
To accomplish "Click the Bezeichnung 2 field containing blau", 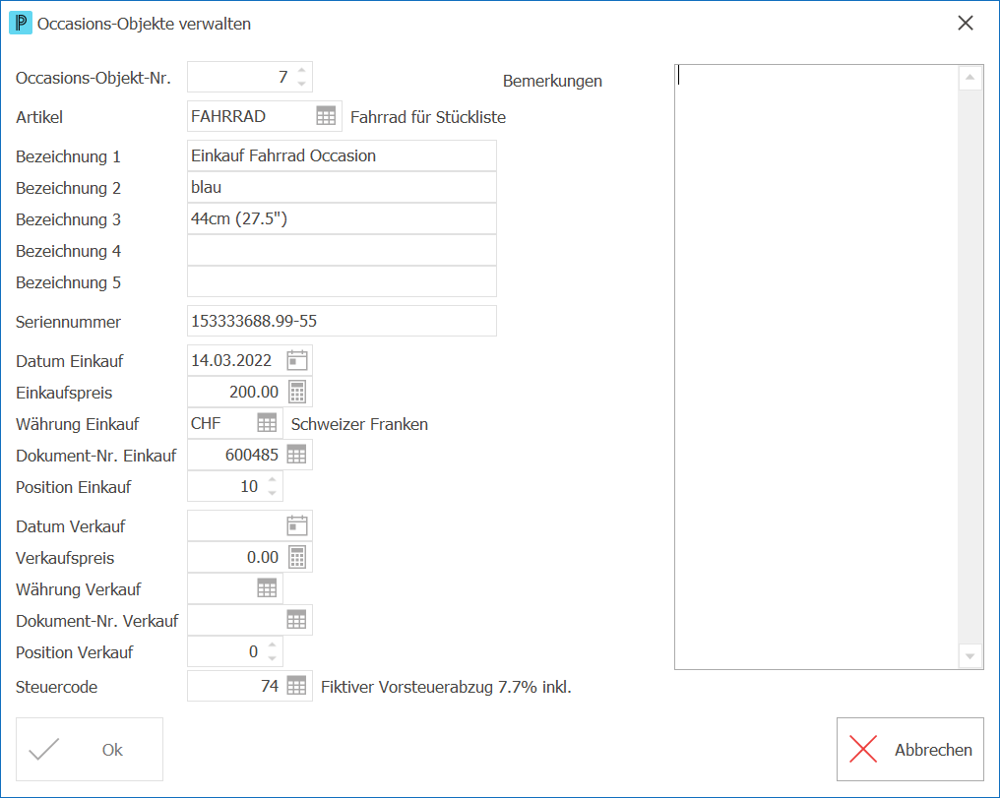I will [x=342, y=187].
